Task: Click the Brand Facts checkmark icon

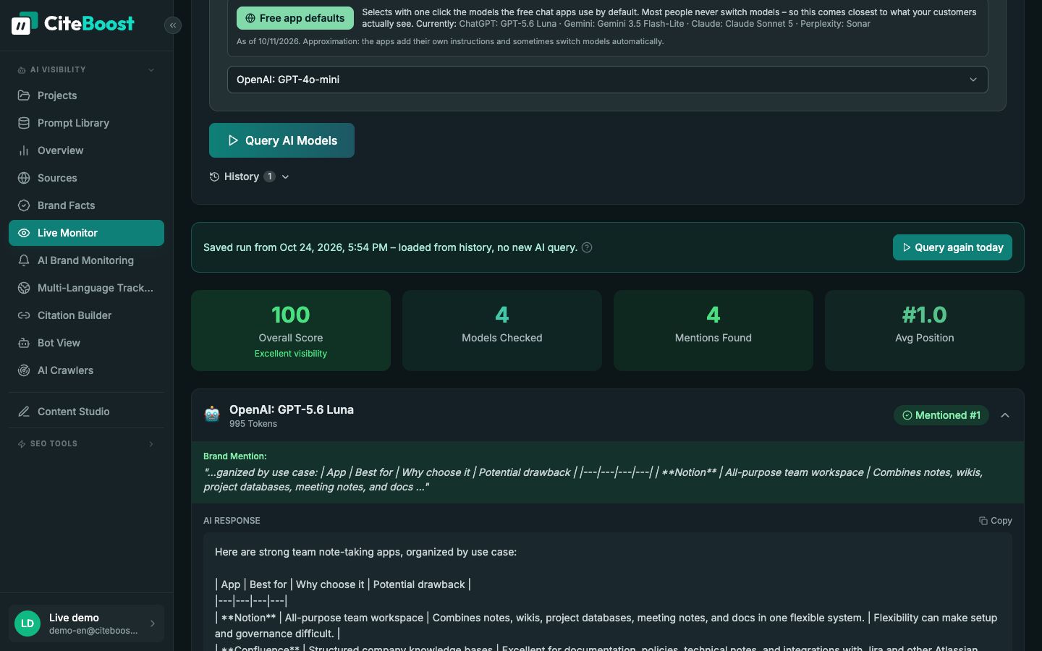Action: (x=24, y=205)
